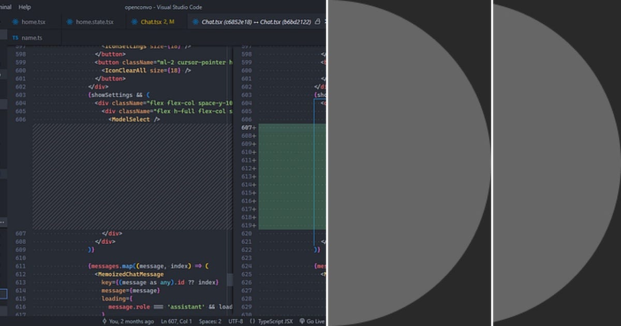Switch to the home.state.tsx tab
621x326 pixels.
click(93, 22)
